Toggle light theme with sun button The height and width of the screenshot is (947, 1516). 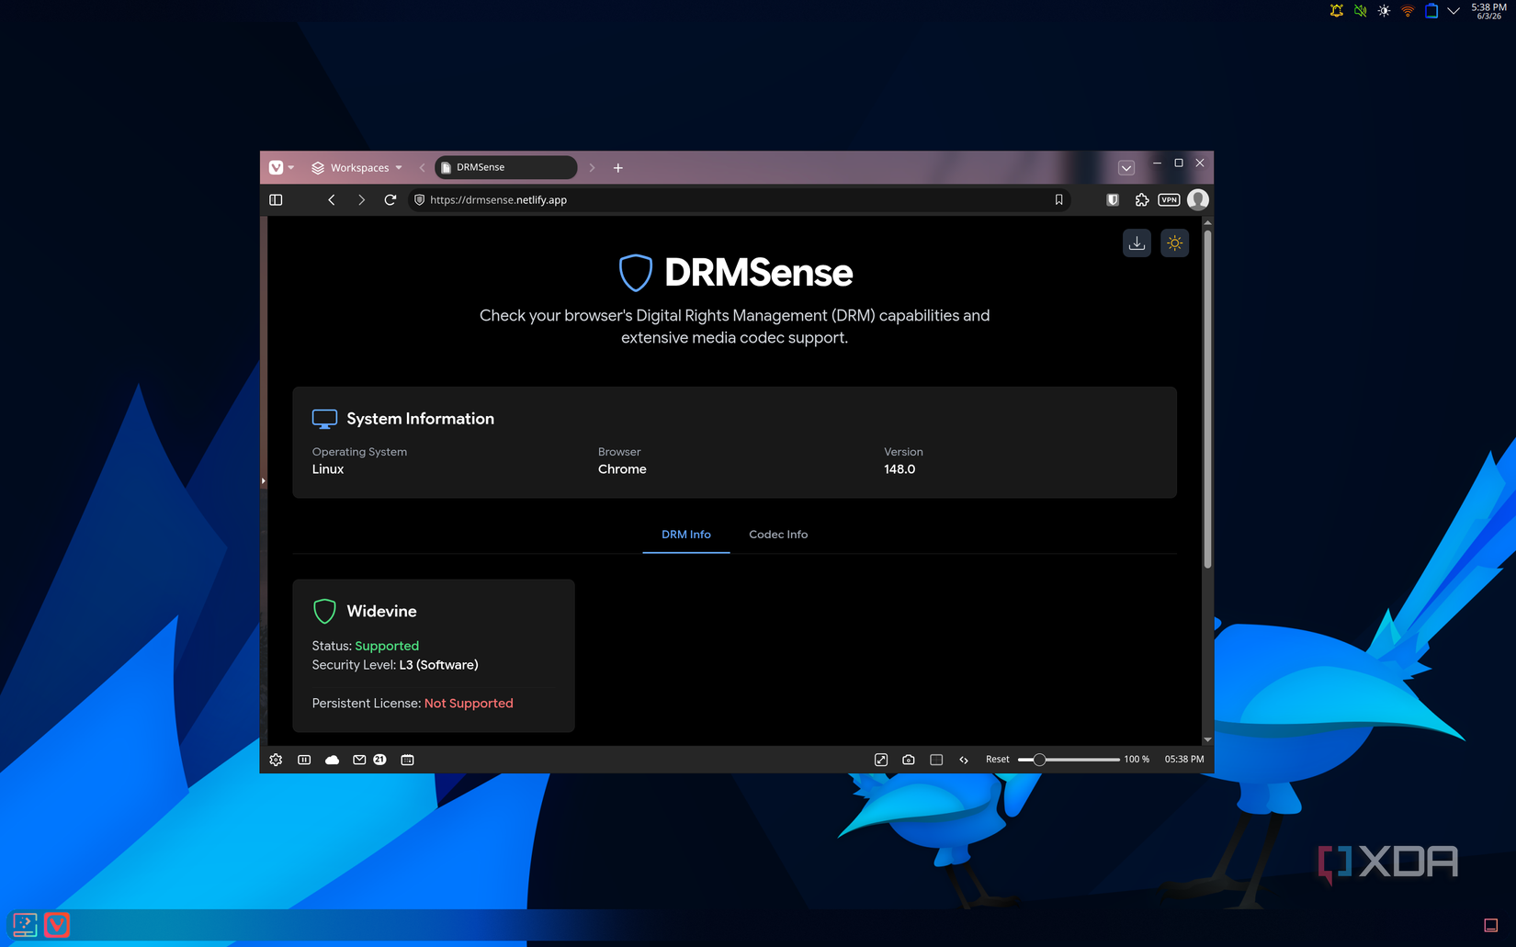[x=1174, y=243]
